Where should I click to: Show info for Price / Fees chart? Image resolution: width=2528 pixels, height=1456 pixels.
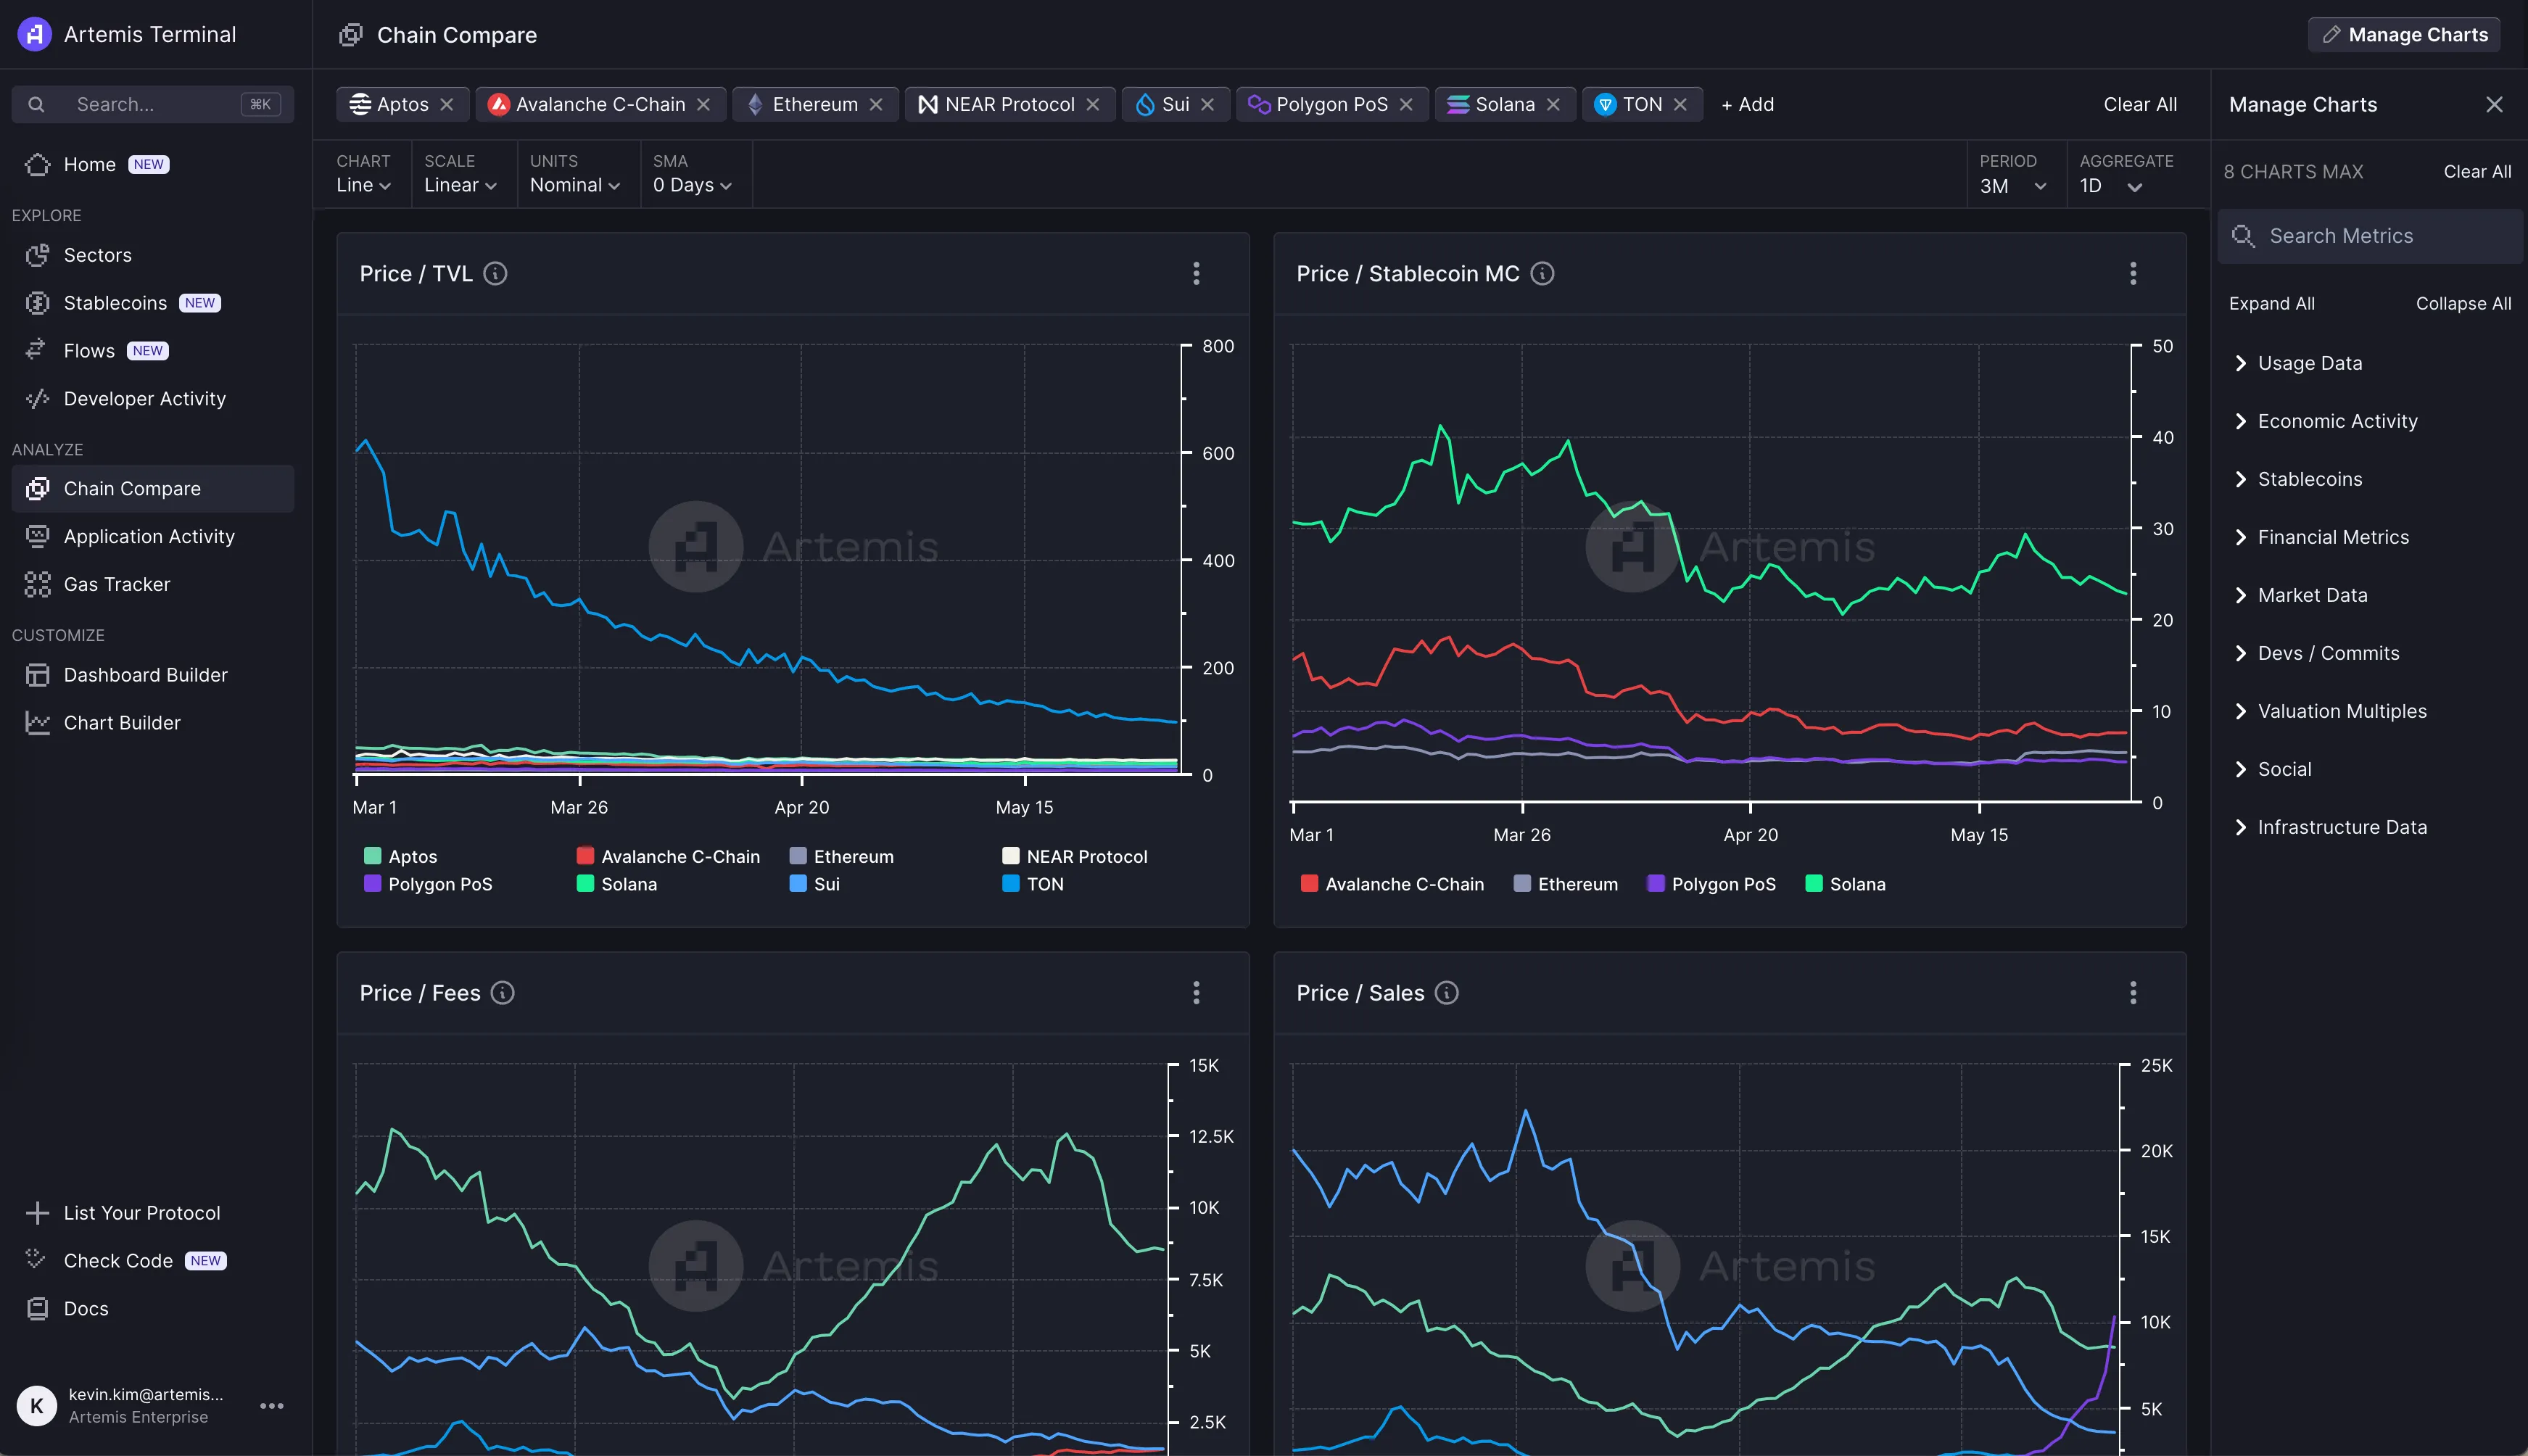click(x=502, y=992)
